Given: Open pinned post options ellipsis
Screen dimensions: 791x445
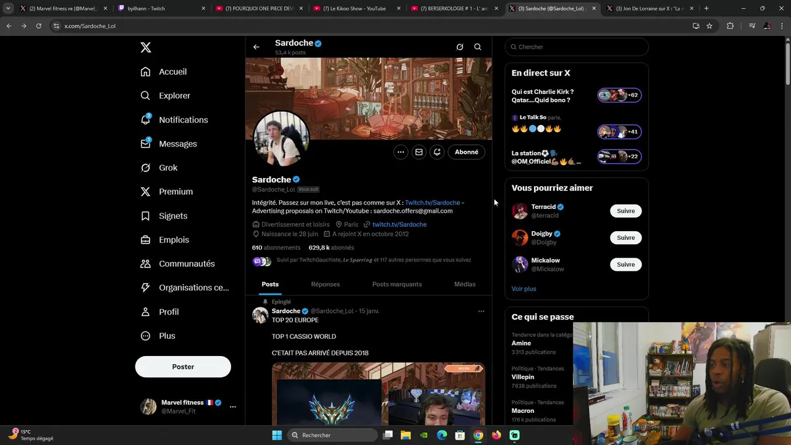Looking at the screenshot, I should click(x=481, y=311).
